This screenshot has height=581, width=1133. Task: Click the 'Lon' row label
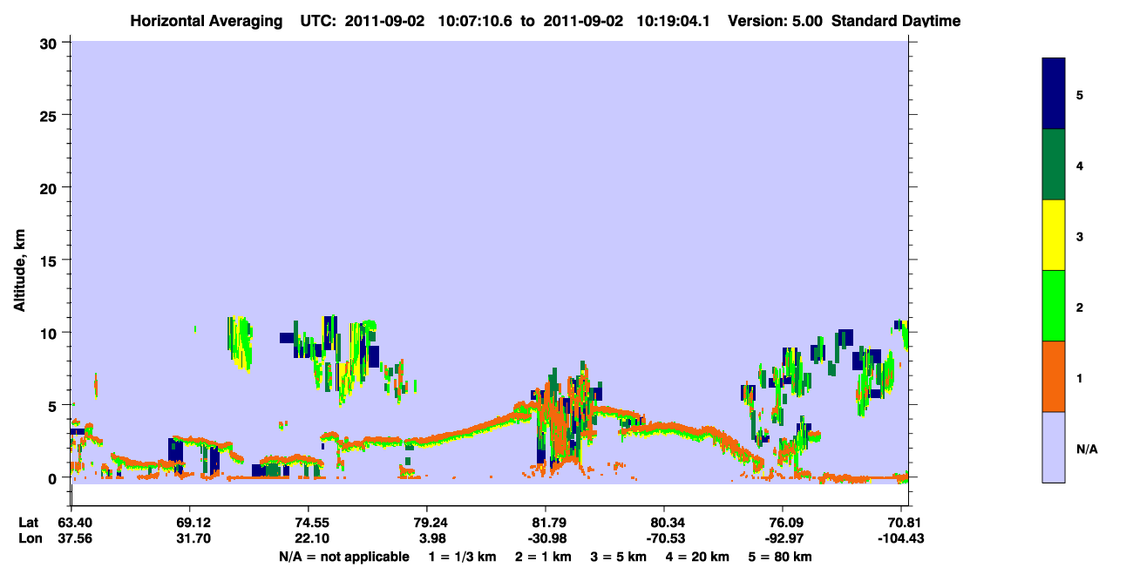click(30, 538)
